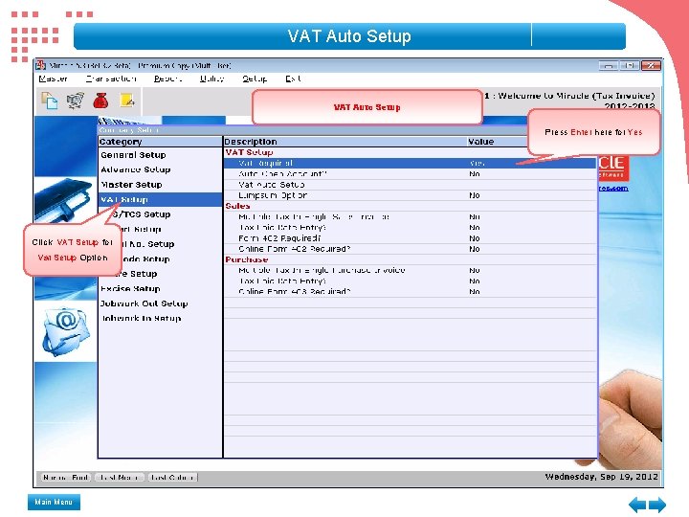Go to previous slide with left arrow

point(637,505)
